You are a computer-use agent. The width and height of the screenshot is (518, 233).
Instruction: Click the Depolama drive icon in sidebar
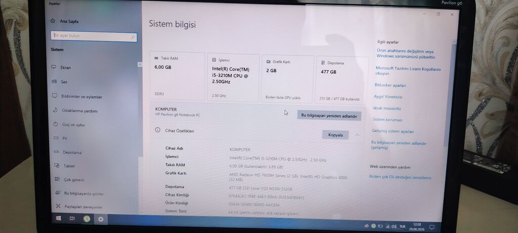click(x=56, y=152)
